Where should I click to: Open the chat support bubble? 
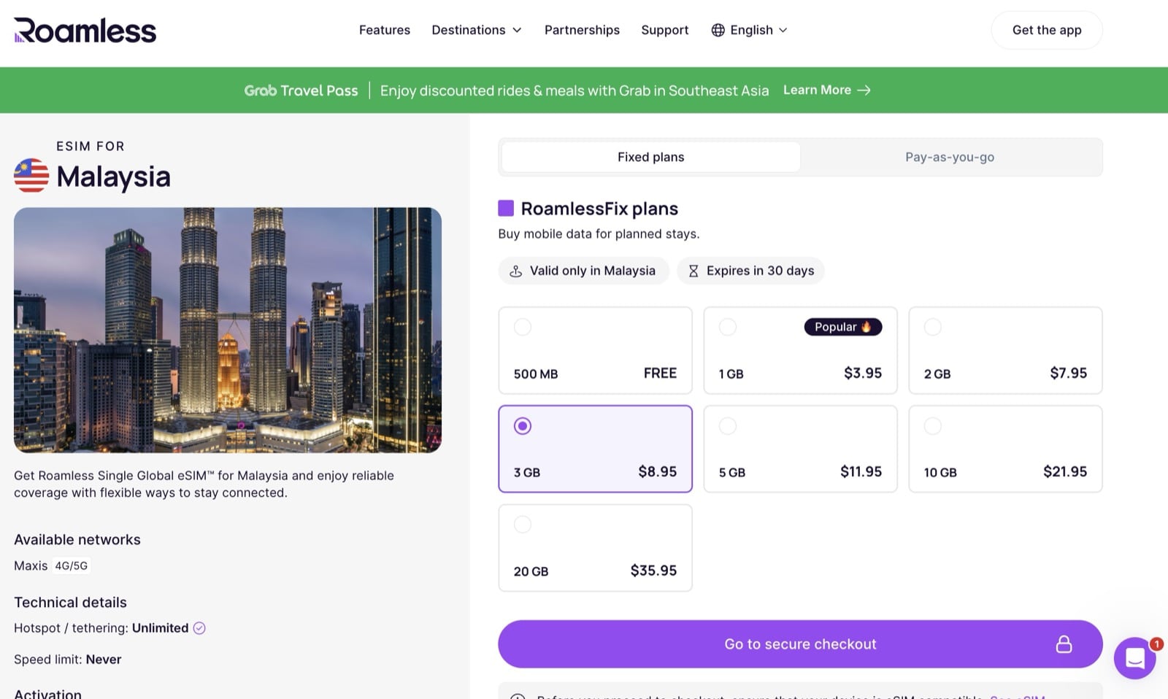tap(1134, 658)
